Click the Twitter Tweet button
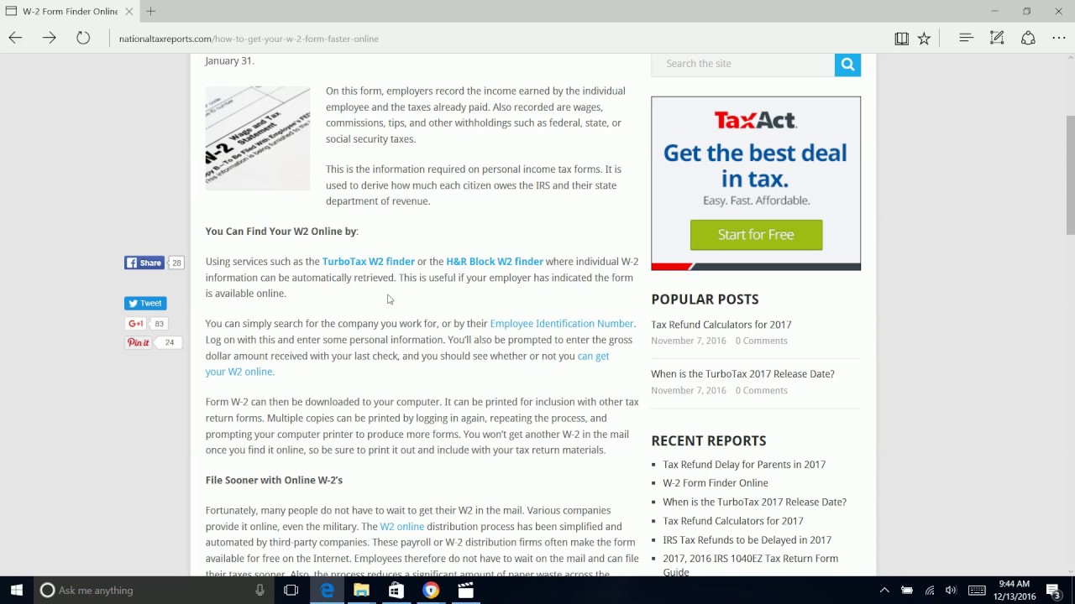Screen dimensions: 1075x604 point(145,303)
